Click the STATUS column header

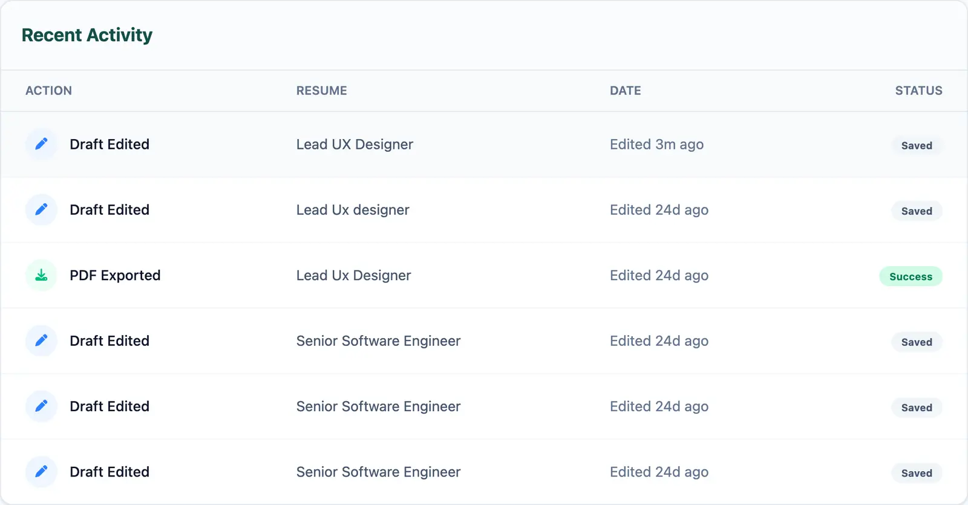tap(919, 91)
